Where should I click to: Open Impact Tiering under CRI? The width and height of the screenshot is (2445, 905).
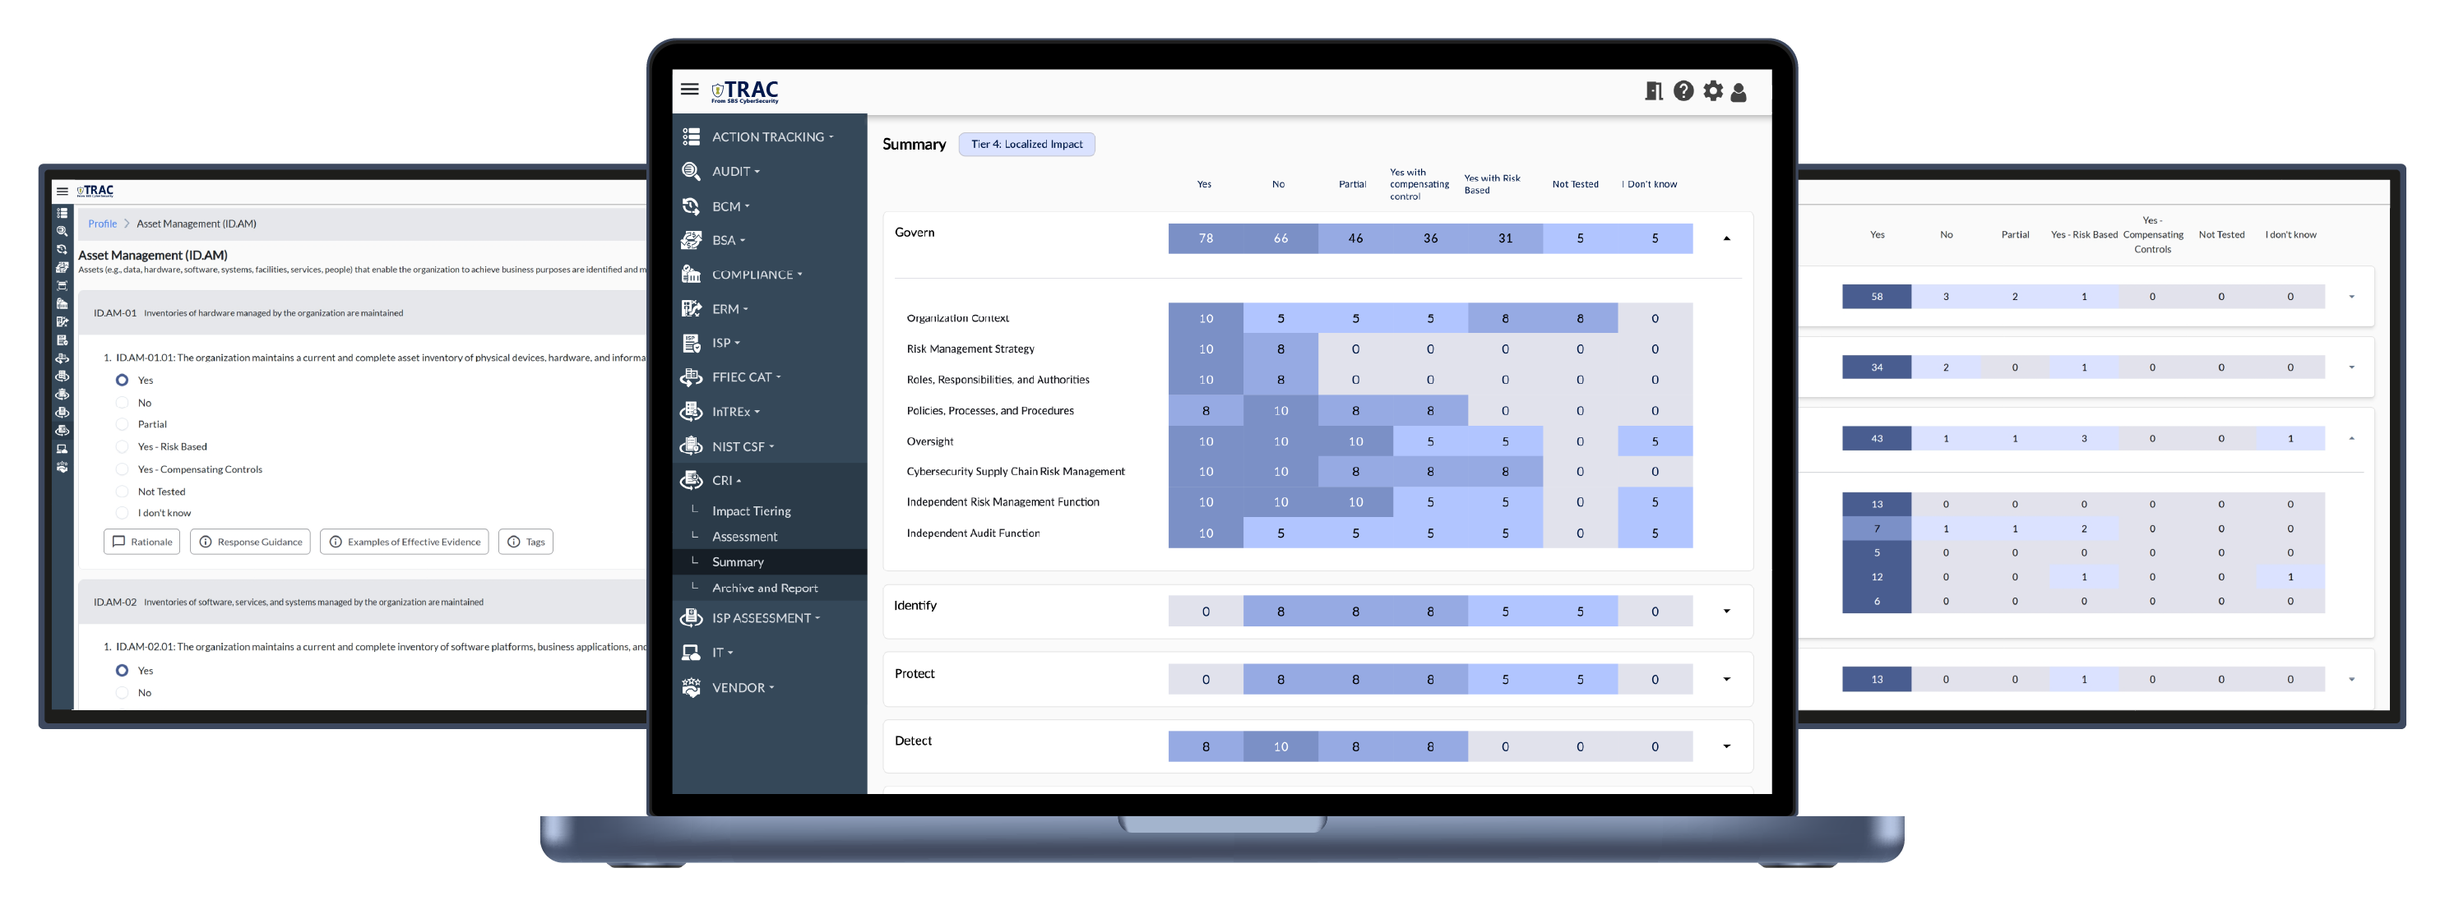point(751,511)
